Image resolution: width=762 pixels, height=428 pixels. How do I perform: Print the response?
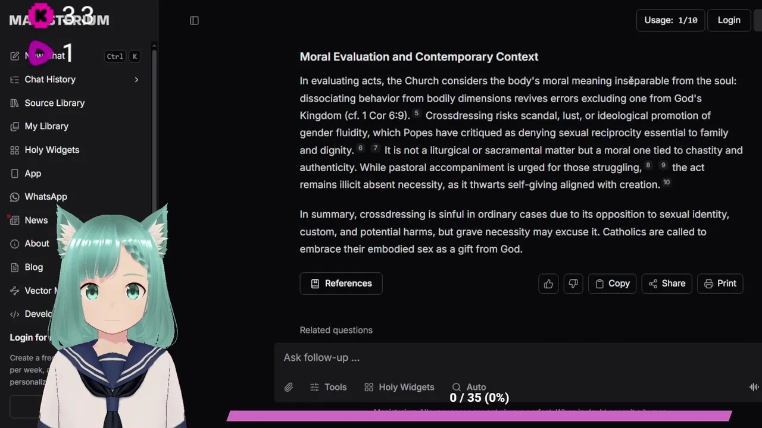[x=720, y=284]
